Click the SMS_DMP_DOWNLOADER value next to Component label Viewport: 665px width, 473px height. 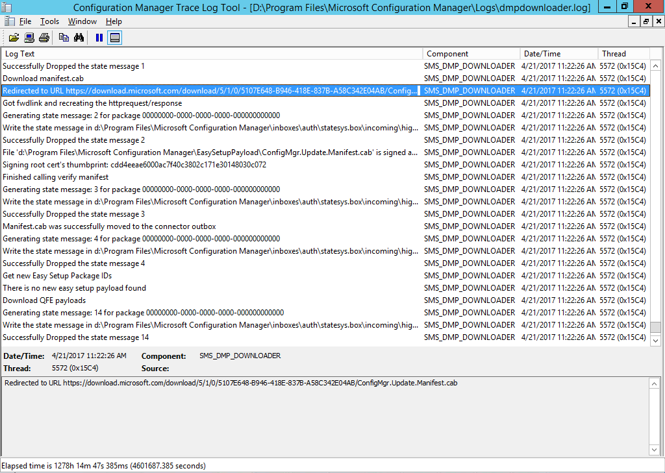pyautogui.click(x=240, y=356)
